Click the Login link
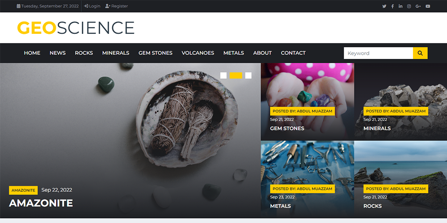447x223 pixels. click(92, 6)
